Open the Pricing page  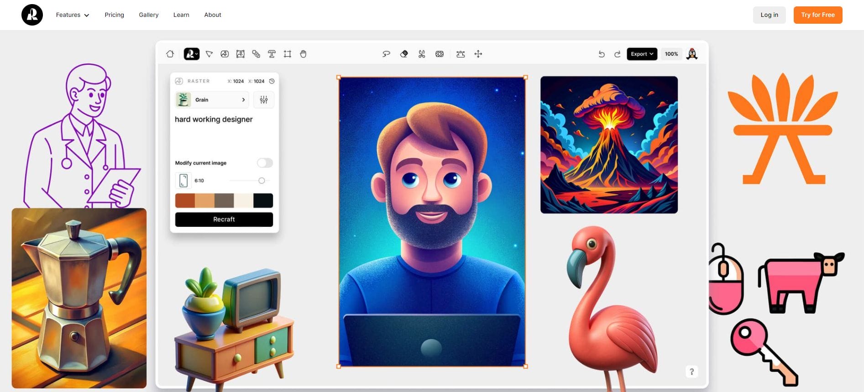[114, 15]
